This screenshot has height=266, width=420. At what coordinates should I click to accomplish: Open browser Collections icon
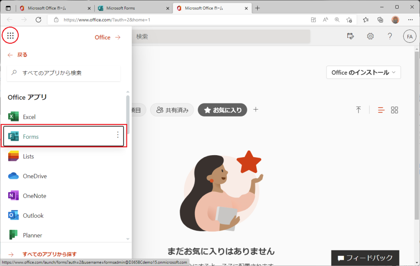[x=380, y=20]
